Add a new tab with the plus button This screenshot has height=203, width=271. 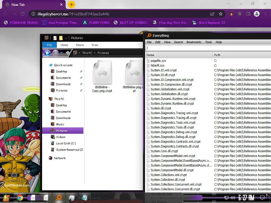(71, 5)
